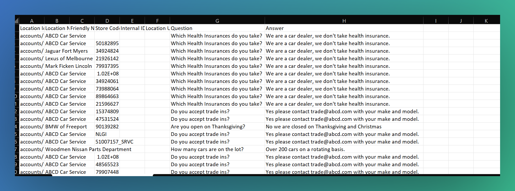The image size is (515, 191).
Task: Select store code 47531524
Action: click(107, 119)
